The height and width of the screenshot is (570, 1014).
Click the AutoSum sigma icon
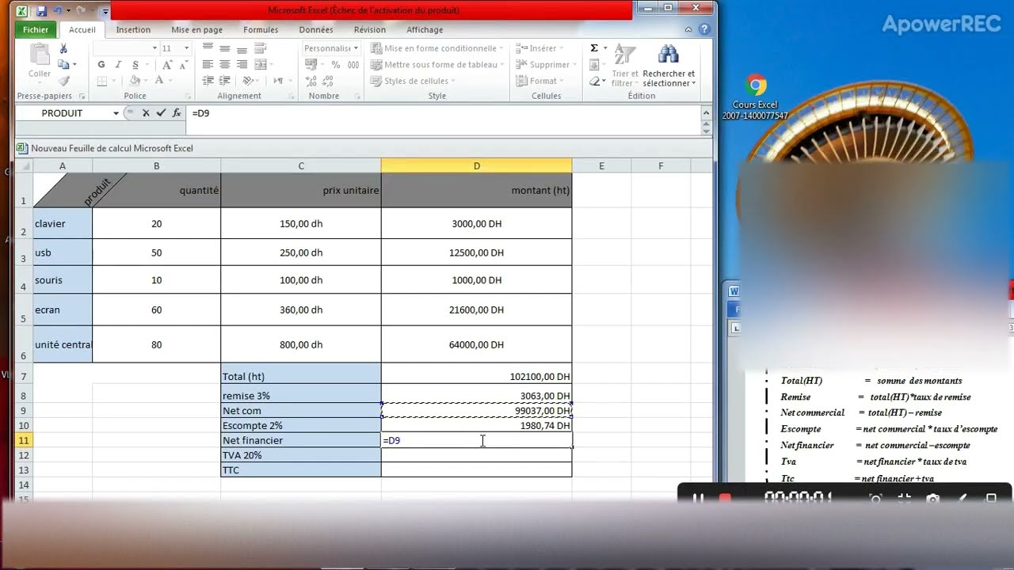(x=594, y=48)
